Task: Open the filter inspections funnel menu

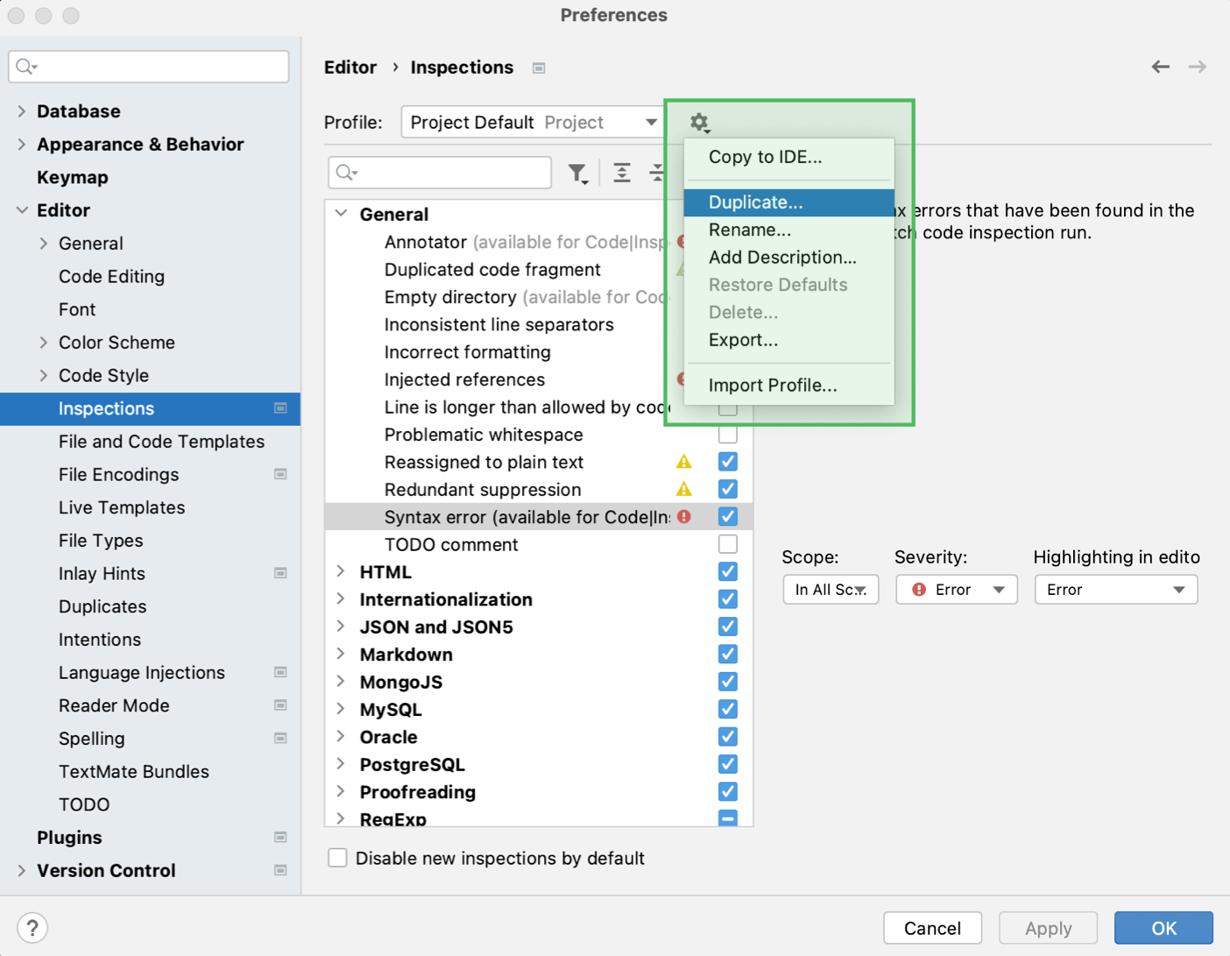Action: (578, 173)
